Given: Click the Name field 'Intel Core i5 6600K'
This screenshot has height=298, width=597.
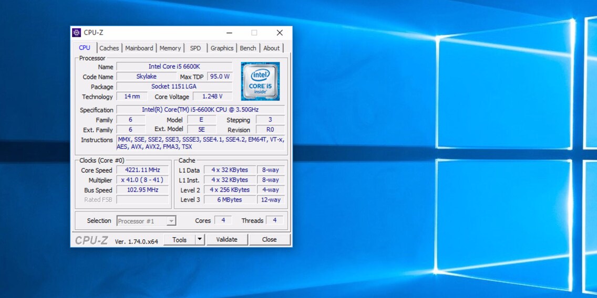Looking at the screenshot, I should [174, 67].
